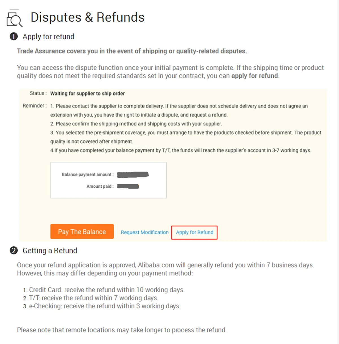
Task: Click the Amount paid label
Action: click(100, 186)
